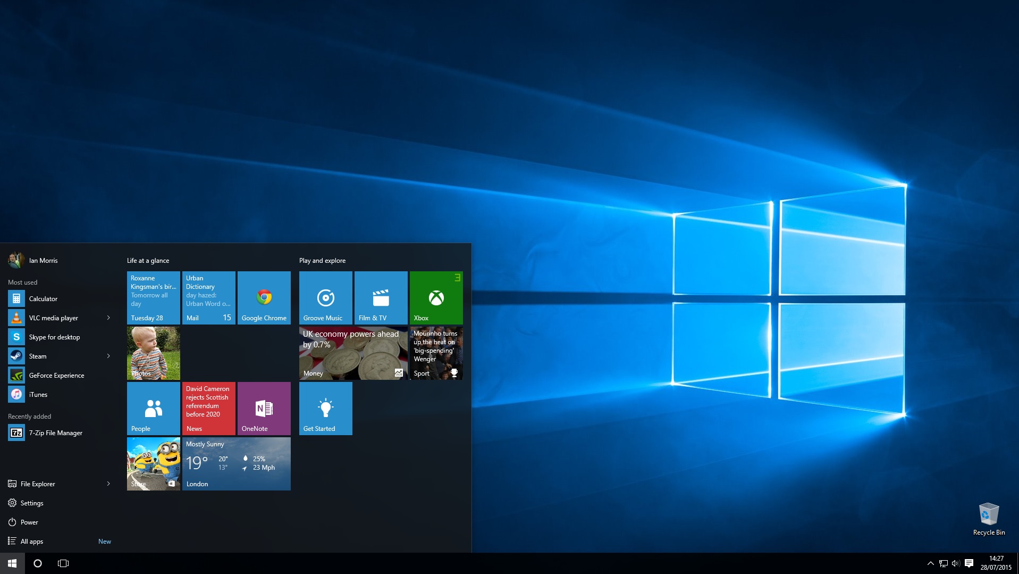The image size is (1019, 574).
Task: Open Calculator from the Most used list
Action: pos(58,299)
